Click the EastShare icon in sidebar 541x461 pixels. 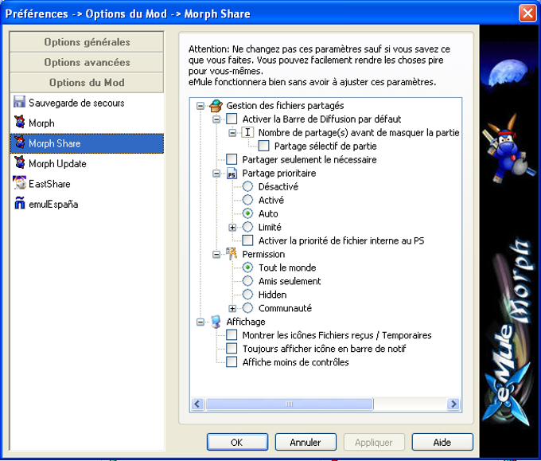20,183
